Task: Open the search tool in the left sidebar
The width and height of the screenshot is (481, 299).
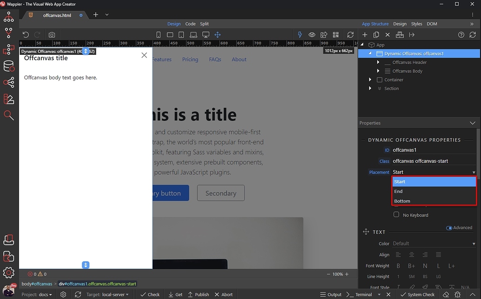Action: (x=8, y=115)
